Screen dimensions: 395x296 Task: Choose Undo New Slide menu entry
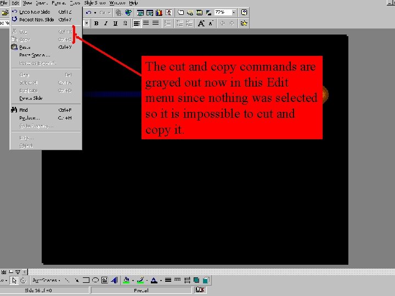(46, 12)
